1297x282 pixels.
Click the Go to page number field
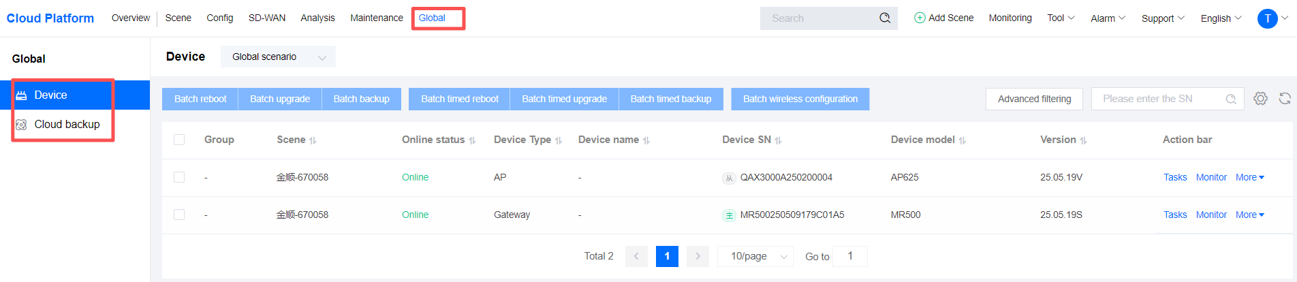(849, 256)
